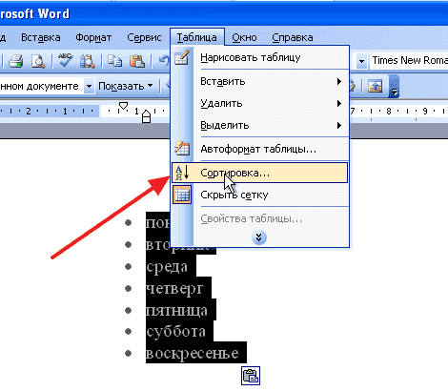Click the 'нном документе' combo box text
Viewport: 448px width, 391px height.
[39, 86]
